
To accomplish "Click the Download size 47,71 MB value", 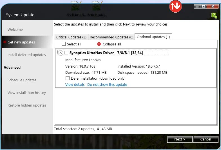I will coord(99,73).
